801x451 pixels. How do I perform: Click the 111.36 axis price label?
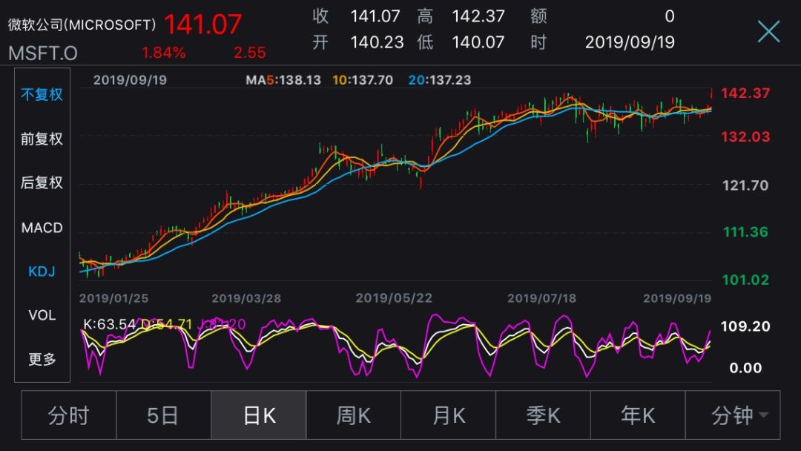(x=745, y=232)
